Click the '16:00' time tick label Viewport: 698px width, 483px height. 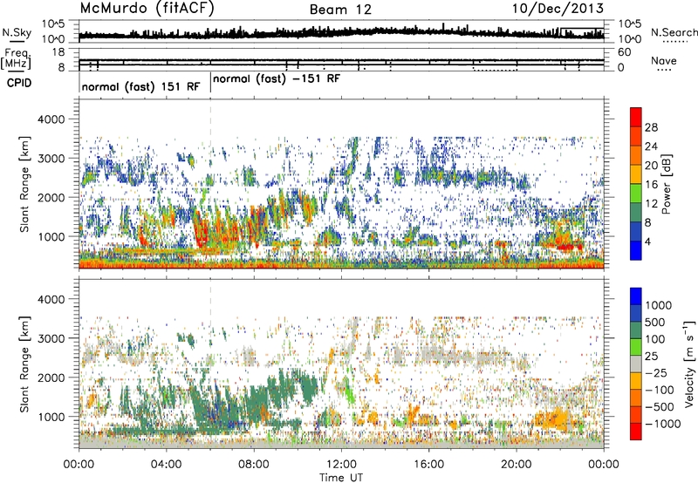428,465
